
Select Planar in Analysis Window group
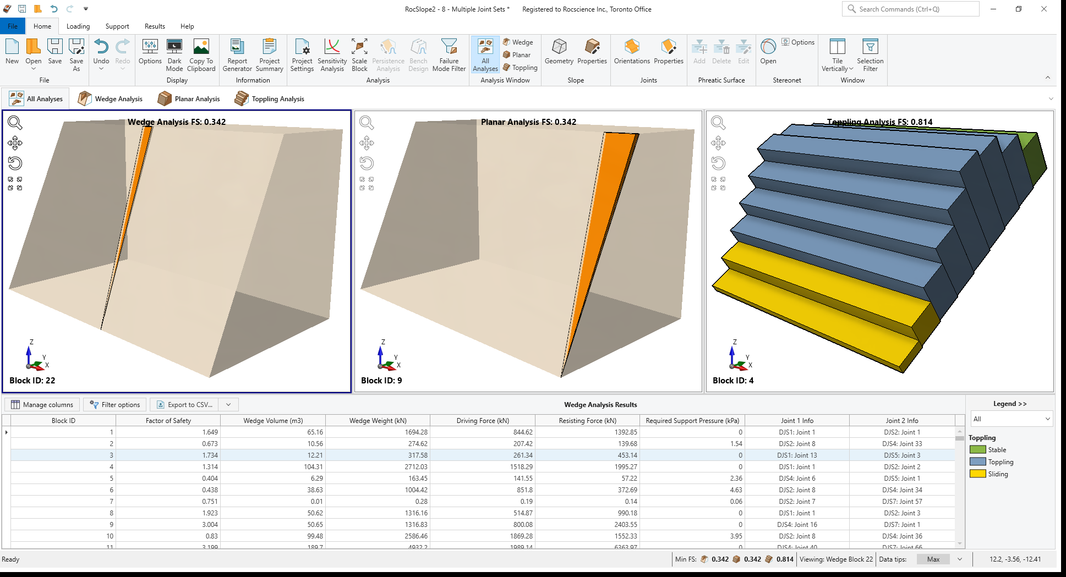pos(517,55)
